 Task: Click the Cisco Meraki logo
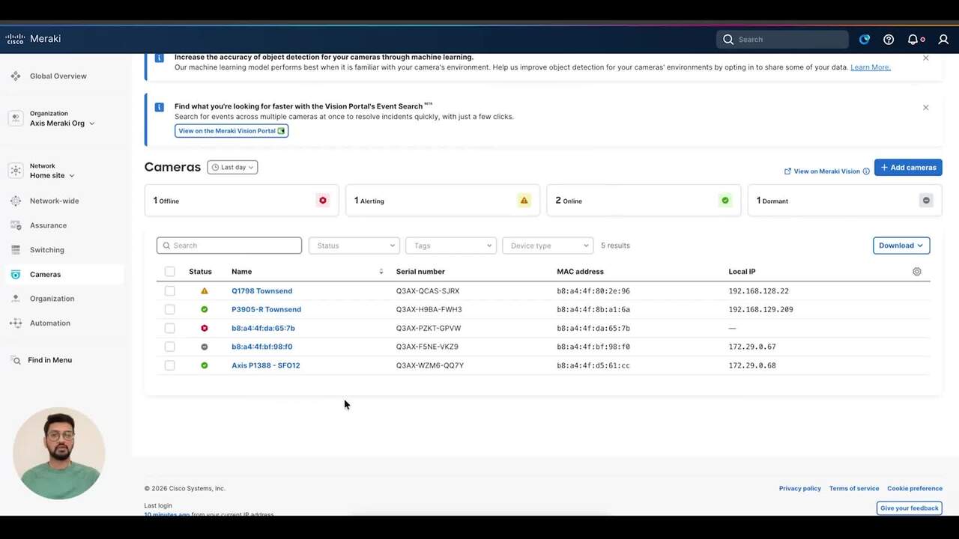33,39
